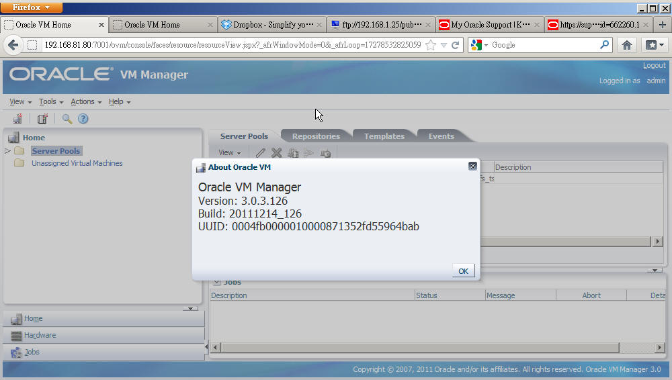Click the last icon in Server Pools toolbar
Screen dimensions: 672x380
click(325, 152)
